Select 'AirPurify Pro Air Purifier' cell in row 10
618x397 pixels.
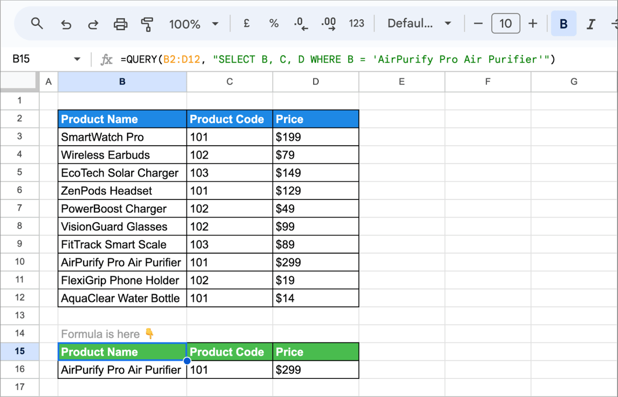click(x=122, y=262)
